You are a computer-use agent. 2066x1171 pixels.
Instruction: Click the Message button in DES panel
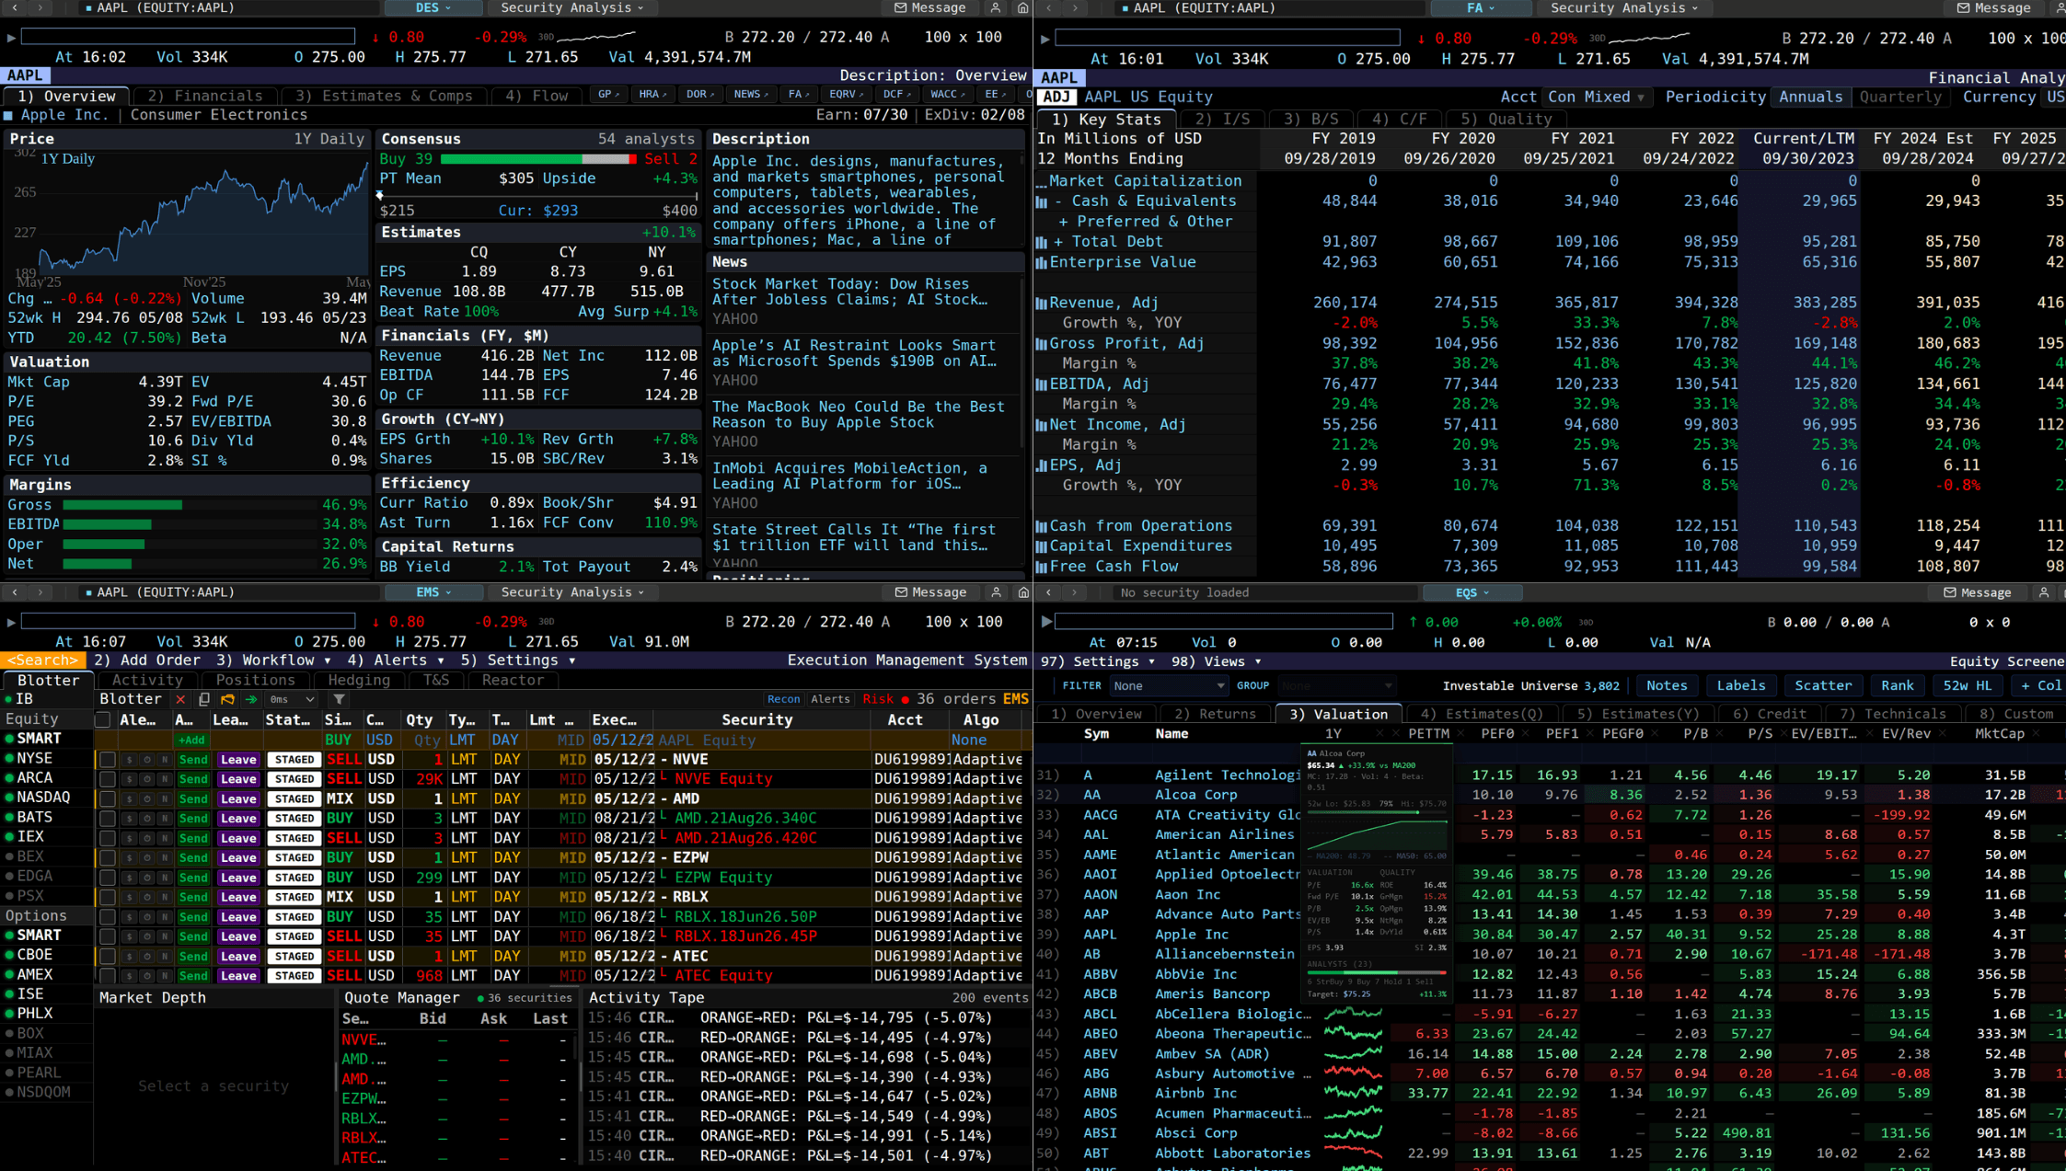(x=930, y=7)
